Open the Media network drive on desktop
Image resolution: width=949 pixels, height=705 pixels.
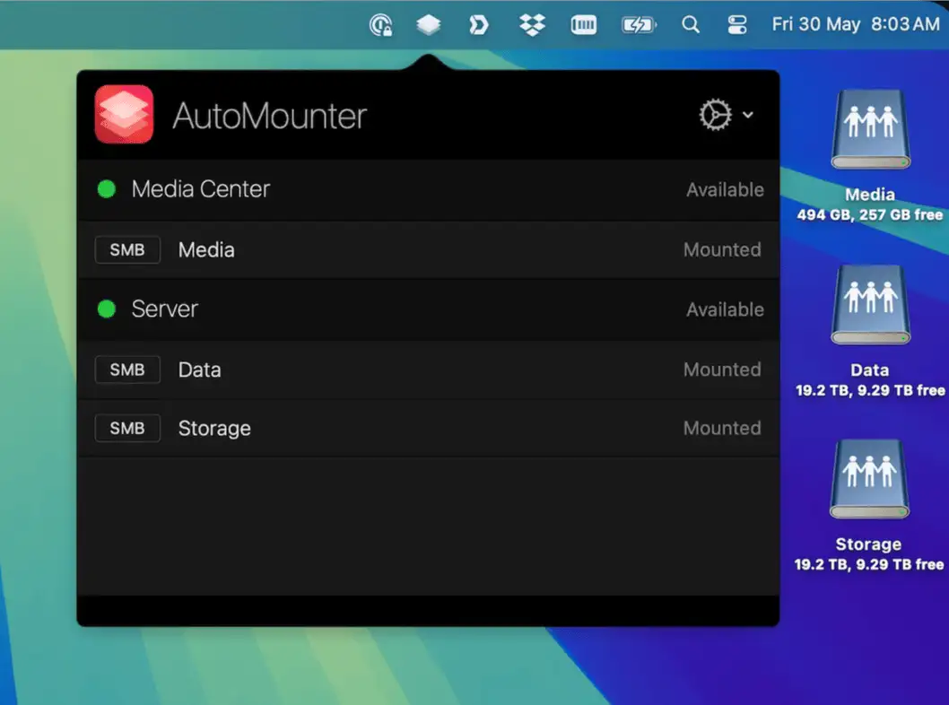coord(869,132)
